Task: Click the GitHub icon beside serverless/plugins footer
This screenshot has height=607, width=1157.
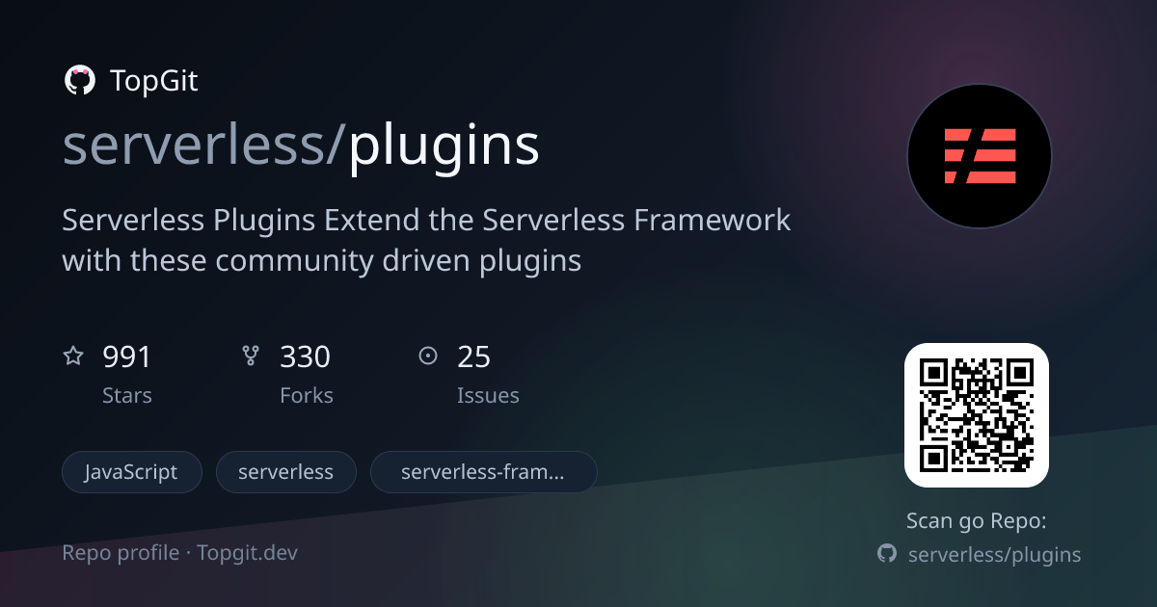Action: (x=886, y=554)
